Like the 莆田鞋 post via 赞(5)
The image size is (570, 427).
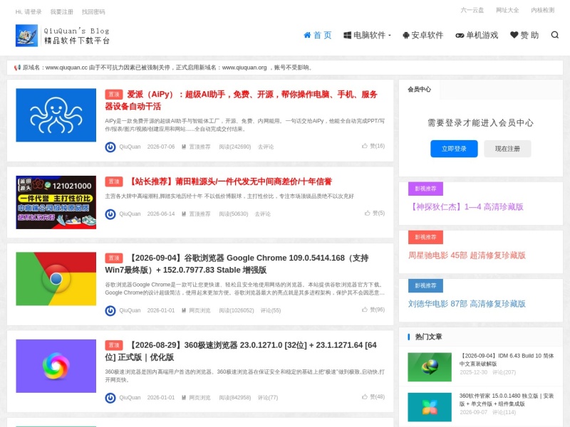(375, 213)
